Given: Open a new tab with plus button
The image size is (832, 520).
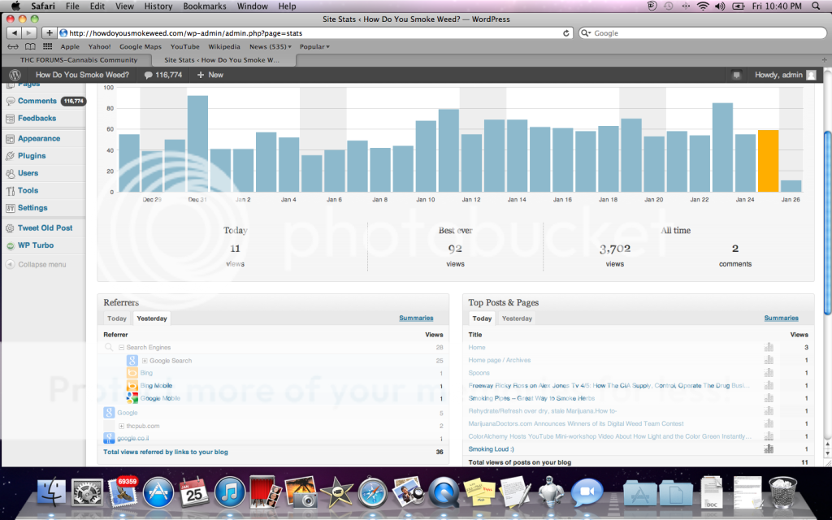Looking at the screenshot, I should (824, 60).
